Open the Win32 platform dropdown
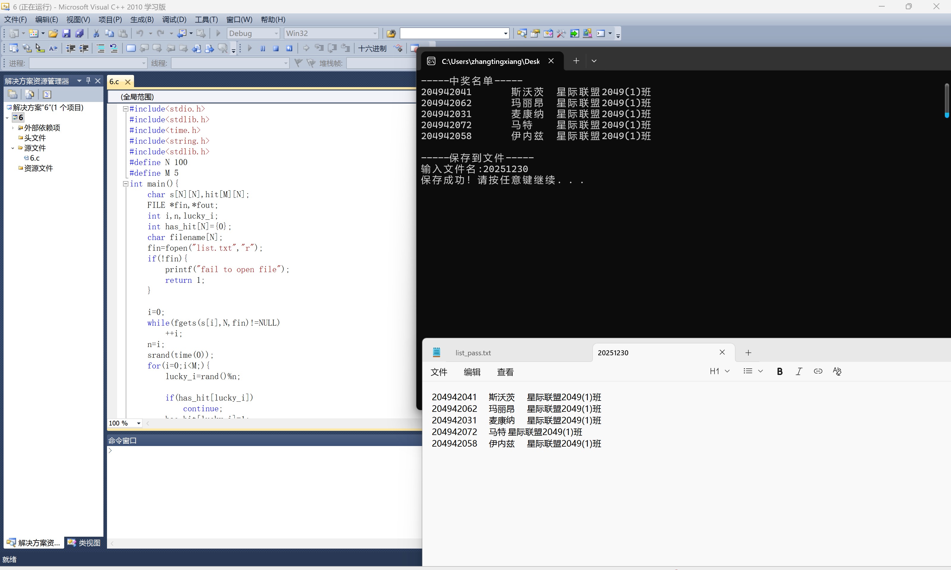The width and height of the screenshot is (951, 570). (x=374, y=33)
